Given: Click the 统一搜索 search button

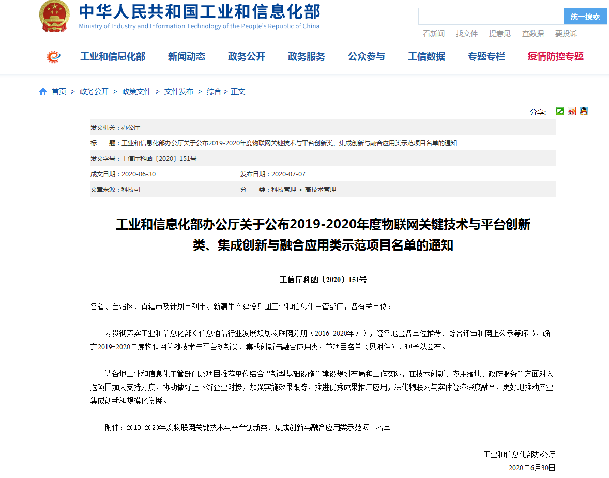Looking at the screenshot, I should click(585, 17).
